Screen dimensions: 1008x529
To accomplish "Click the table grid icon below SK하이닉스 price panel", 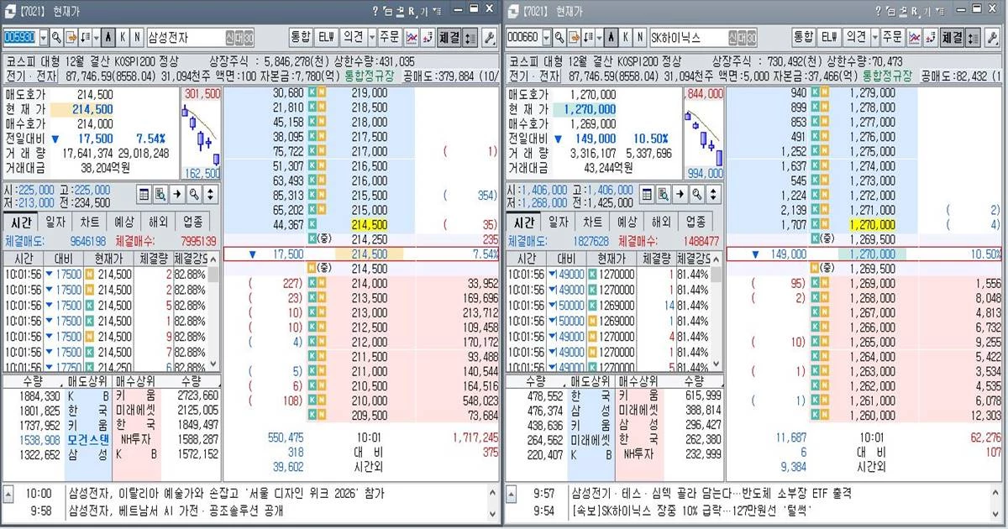I will 647,194.
